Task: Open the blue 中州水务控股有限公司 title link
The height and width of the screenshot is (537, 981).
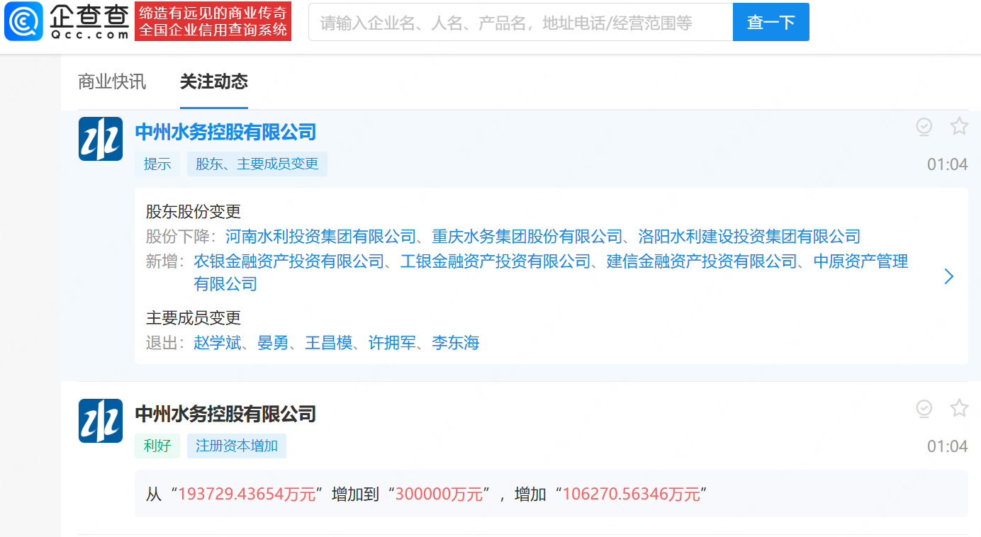Action: coord(225,132)
